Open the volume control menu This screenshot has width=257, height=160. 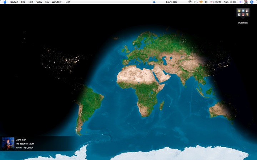[206, 2]
